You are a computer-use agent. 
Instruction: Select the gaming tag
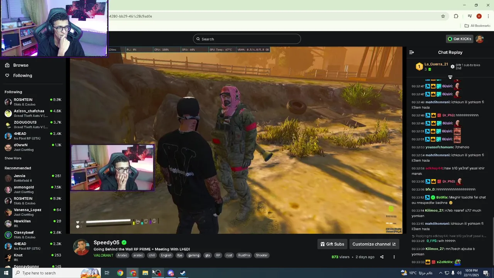194,255
